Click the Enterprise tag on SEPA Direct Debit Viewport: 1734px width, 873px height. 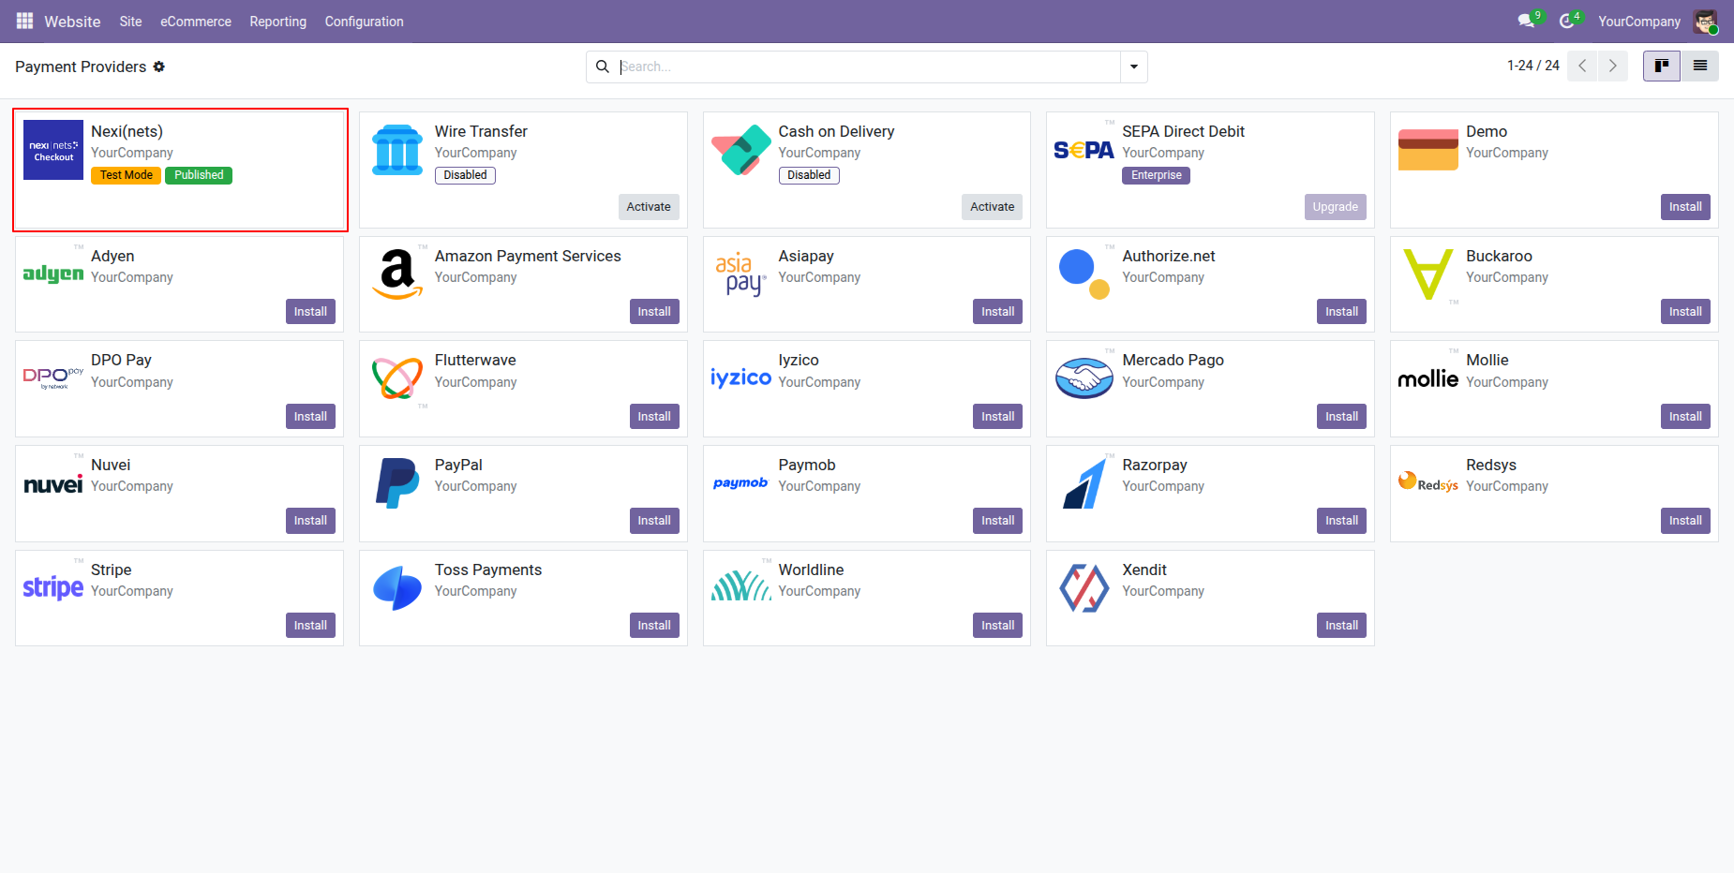coord(1156,175)
